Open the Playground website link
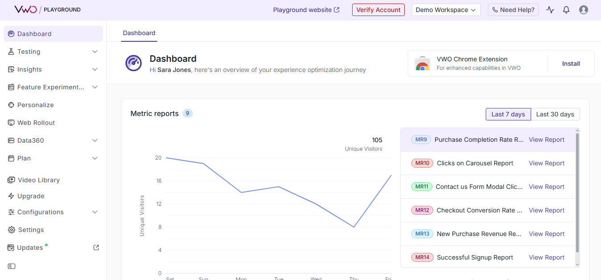Image resolution: width=601 pixels, height=280 pixels. [x=306, y=10]
